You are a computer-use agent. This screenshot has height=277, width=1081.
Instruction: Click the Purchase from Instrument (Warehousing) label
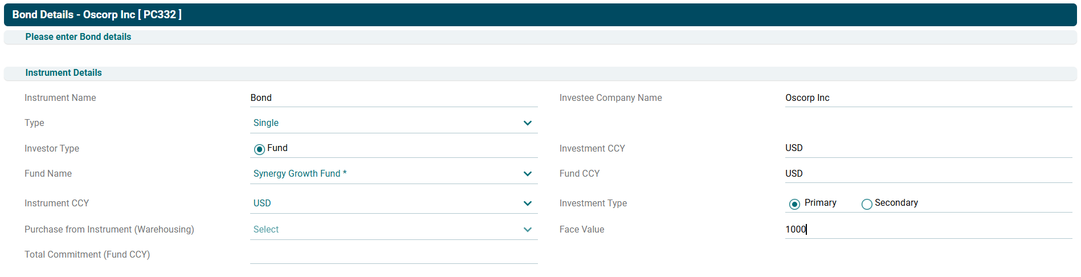109,230
